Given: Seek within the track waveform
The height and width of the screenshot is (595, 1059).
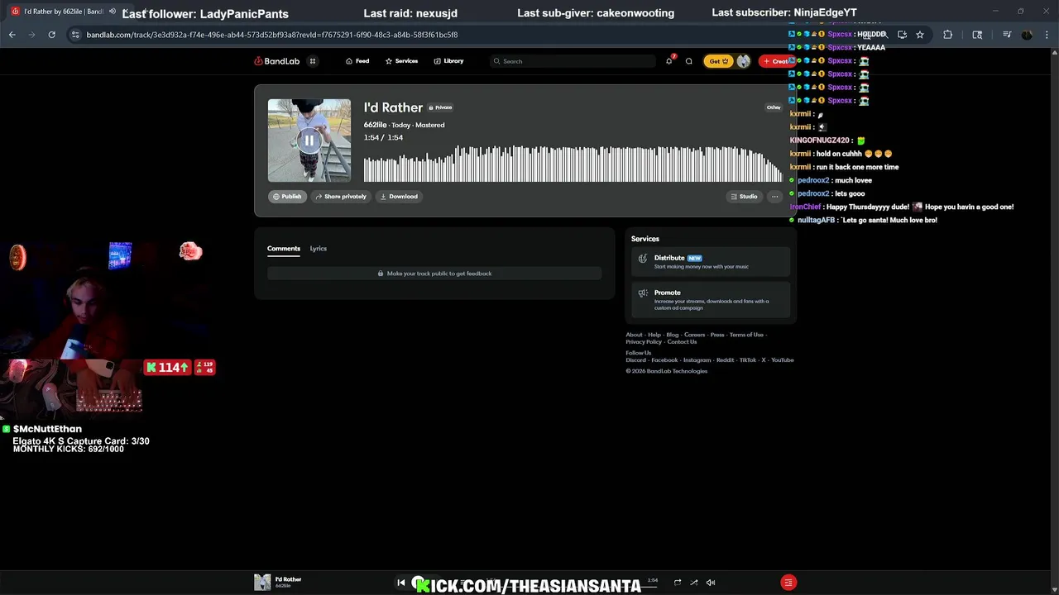Looking at the screenshot, I should (x=573, y=164).
